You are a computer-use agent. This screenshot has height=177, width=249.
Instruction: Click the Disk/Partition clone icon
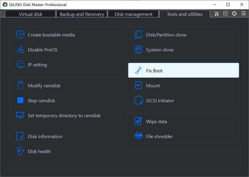tap(139, 34)
